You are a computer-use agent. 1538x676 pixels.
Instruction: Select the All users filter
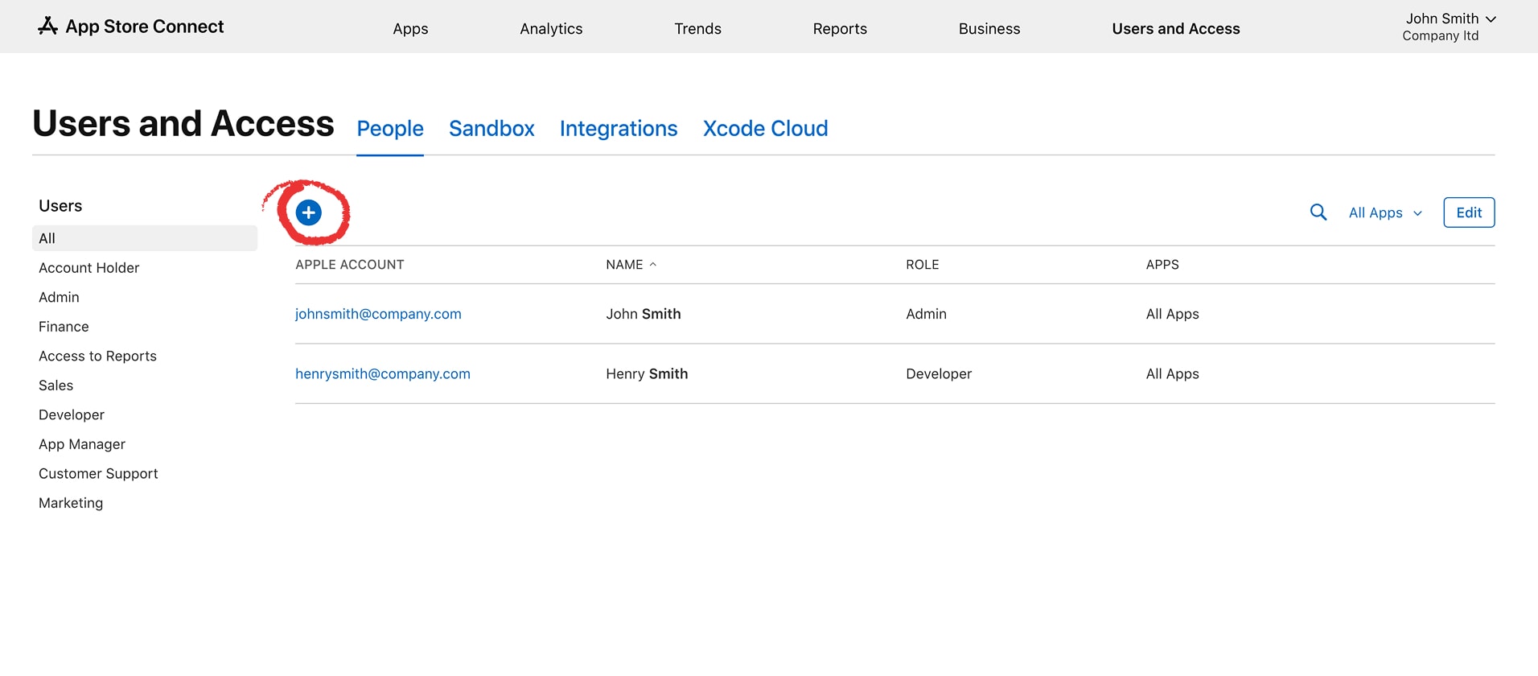(x=145, y=238)
